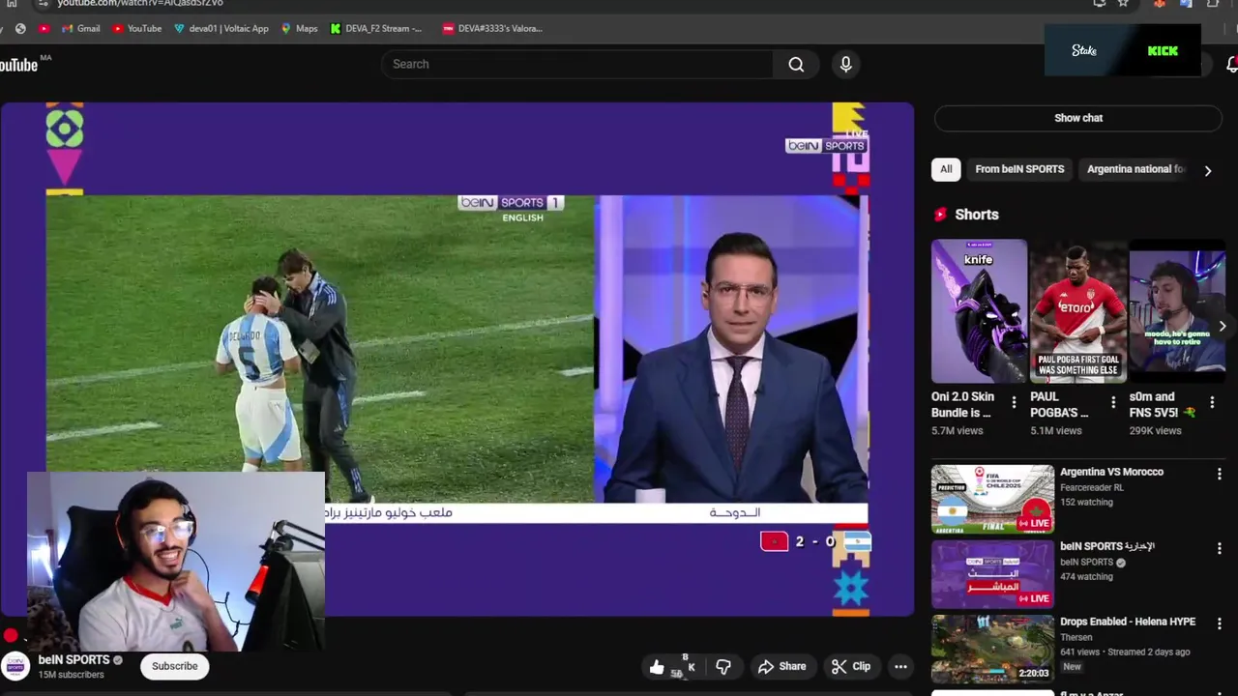
Task: Click the 'PAUL POGBA'S ...' short title
Action: point(1059,404)
